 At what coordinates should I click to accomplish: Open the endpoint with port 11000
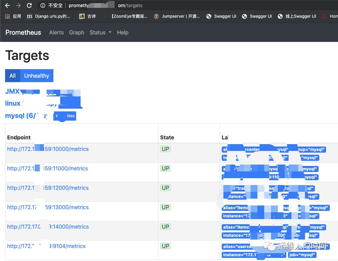coord(47,168)
